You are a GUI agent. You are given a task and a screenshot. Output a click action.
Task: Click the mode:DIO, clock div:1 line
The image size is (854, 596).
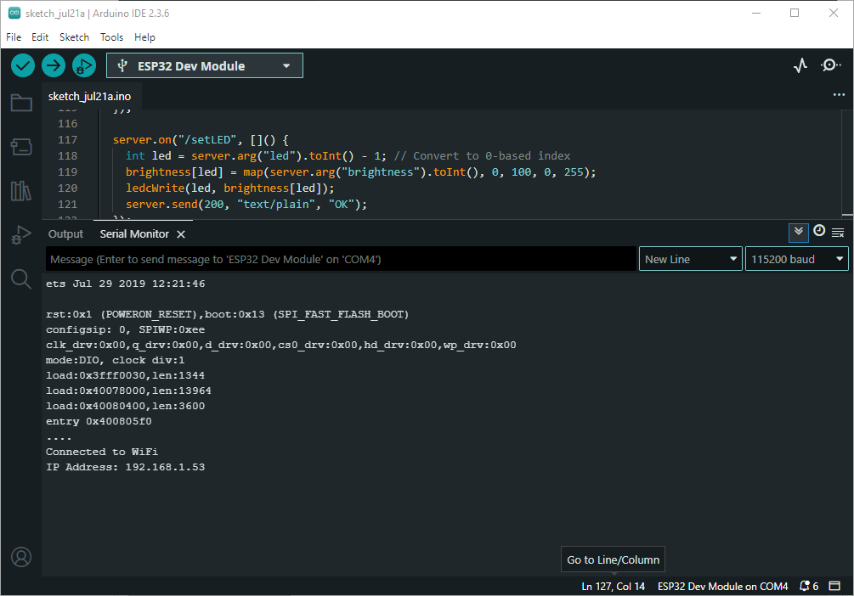(x=115, y=360)
